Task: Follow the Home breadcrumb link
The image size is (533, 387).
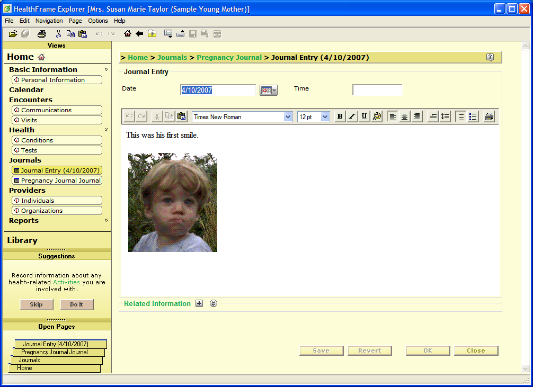Action: [138, 57]
